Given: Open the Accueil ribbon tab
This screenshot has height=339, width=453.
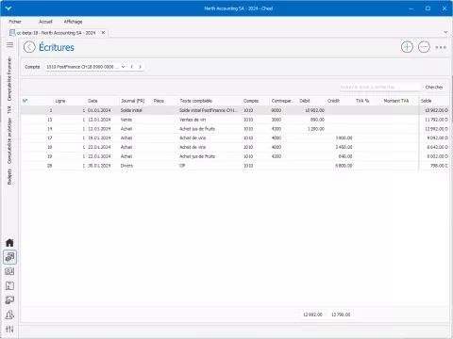Looking at the screenshot, I should tap(45, 22).
